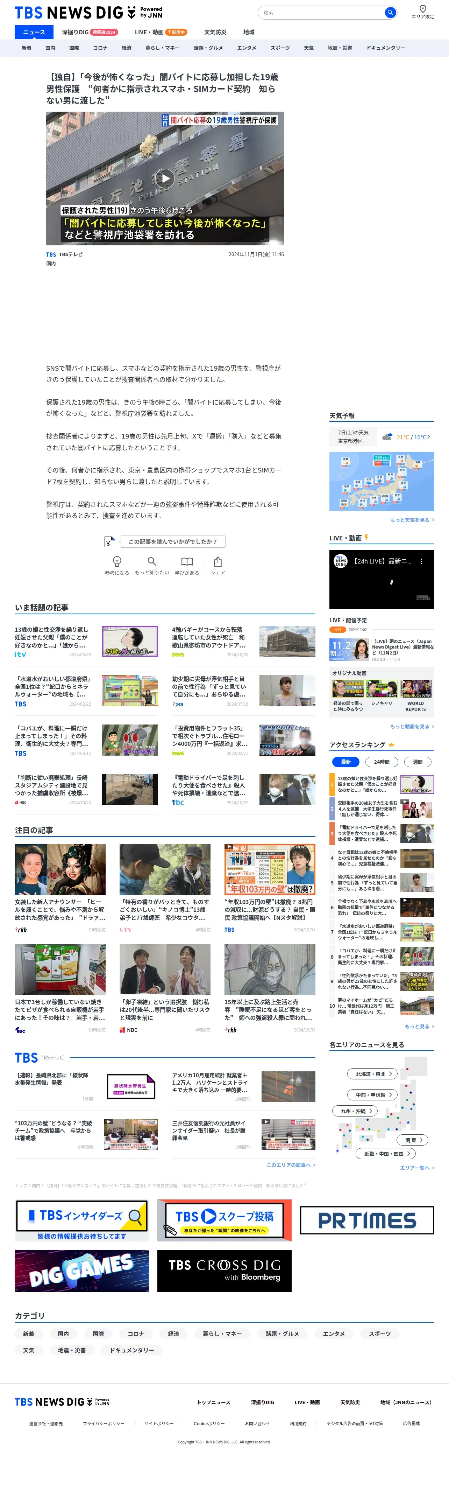Select the 最新 ranking filter

click(346, 762)
